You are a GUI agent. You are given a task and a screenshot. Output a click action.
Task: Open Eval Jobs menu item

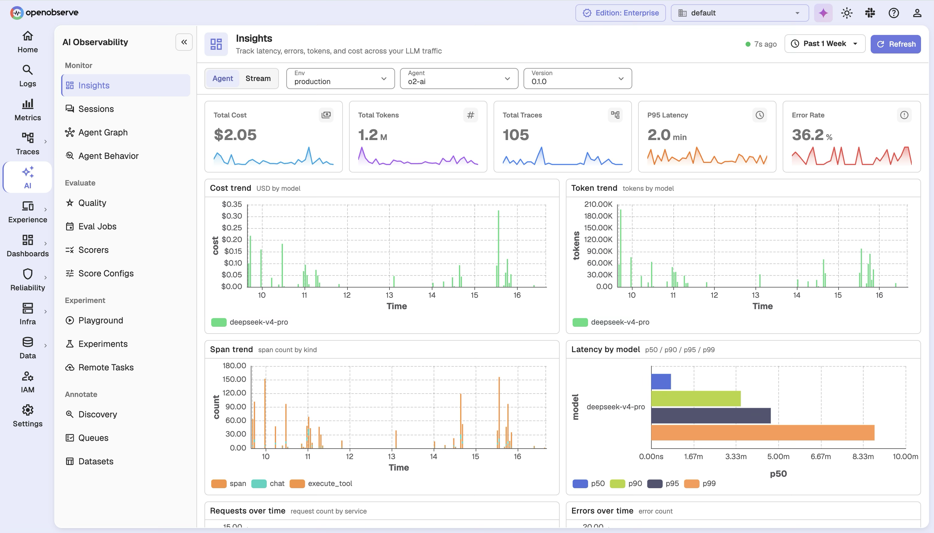coord(125,227)
